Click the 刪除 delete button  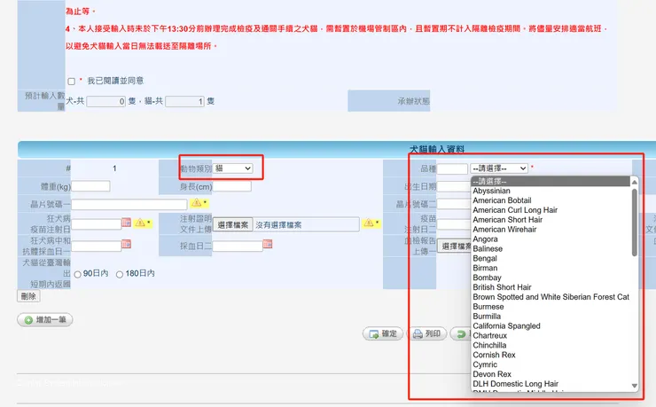pyautogui.click(x=28, y=296)
